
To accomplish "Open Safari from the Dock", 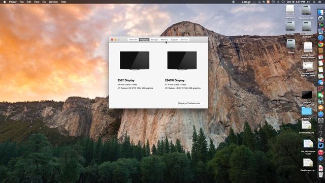I will coord(320,38).
